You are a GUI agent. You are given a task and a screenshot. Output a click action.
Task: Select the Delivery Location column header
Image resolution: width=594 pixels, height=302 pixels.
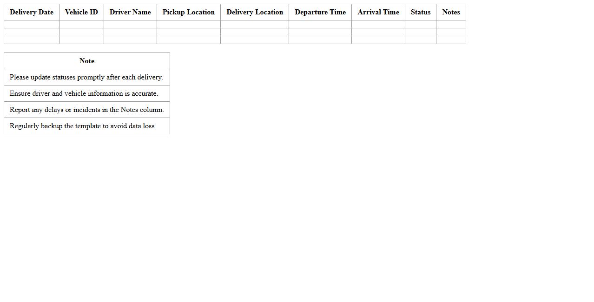tap(254, 12)
